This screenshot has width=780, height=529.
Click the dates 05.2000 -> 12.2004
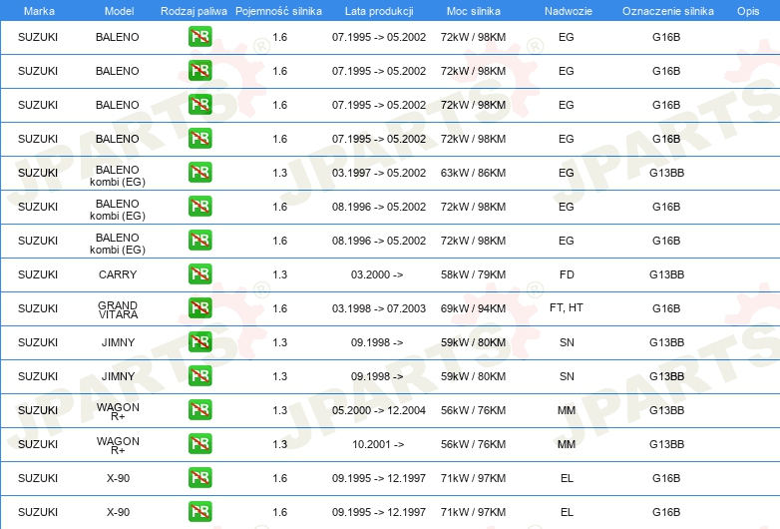[x=379, y=410]
